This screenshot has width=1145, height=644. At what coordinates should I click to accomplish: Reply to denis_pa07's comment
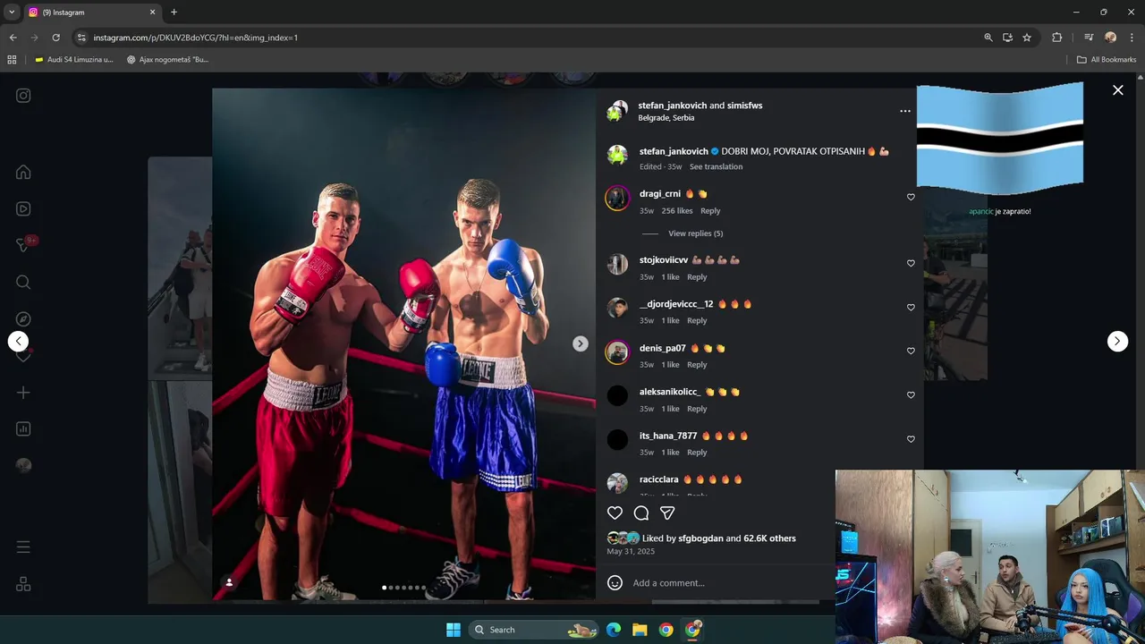(x=697, y=365)
